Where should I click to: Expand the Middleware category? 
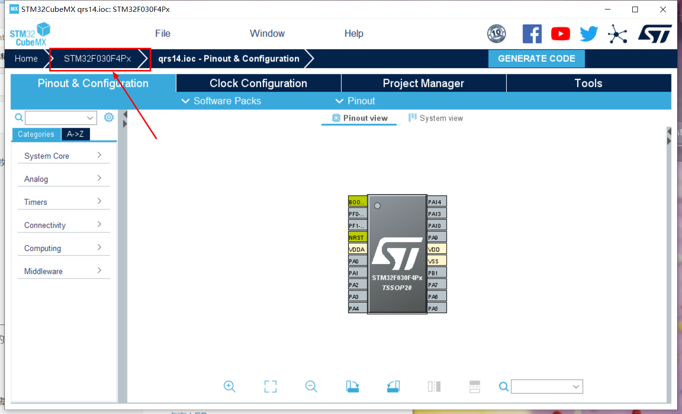(63, 271)
